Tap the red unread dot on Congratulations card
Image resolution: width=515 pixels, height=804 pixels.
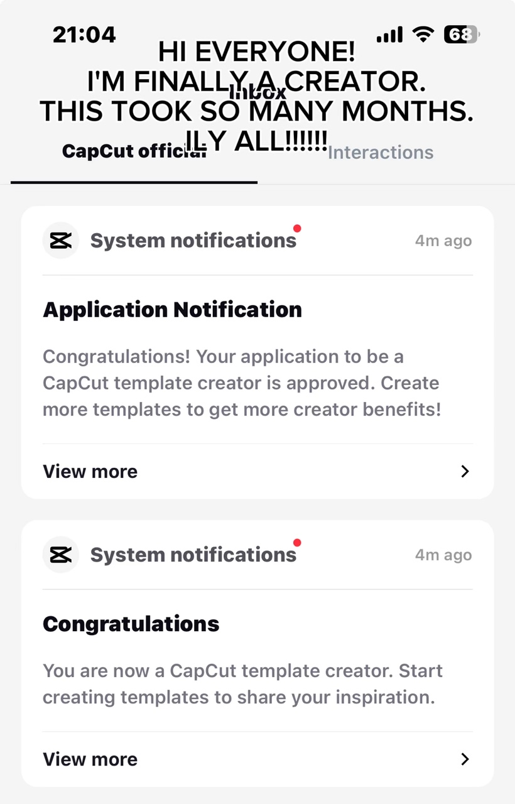[297, 543]
